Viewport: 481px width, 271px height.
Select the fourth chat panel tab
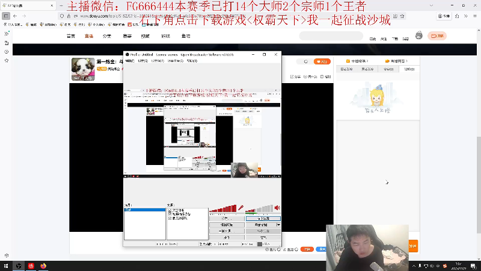(409, 69)
